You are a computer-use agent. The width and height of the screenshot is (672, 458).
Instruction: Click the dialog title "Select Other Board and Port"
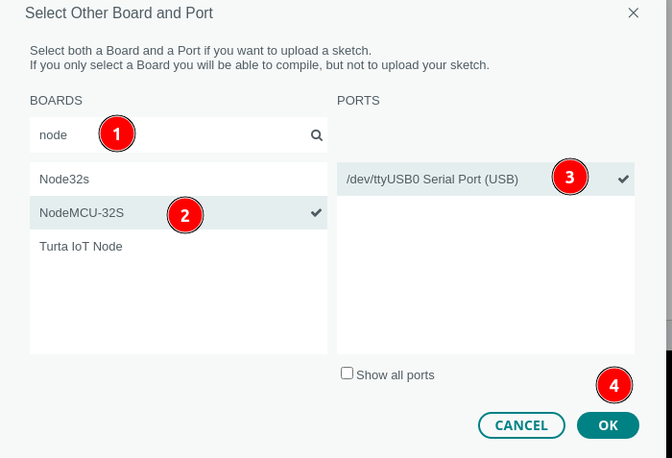(x=119, y=13)
